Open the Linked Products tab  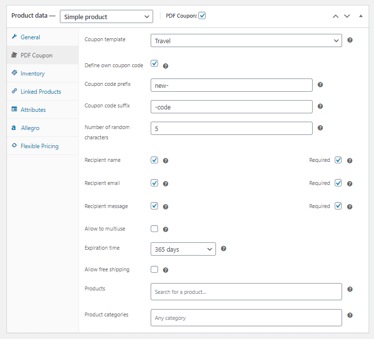tap(41, 92)
